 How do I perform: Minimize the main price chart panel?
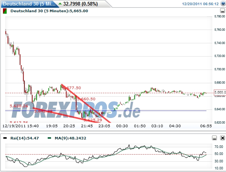coord(223,11)
